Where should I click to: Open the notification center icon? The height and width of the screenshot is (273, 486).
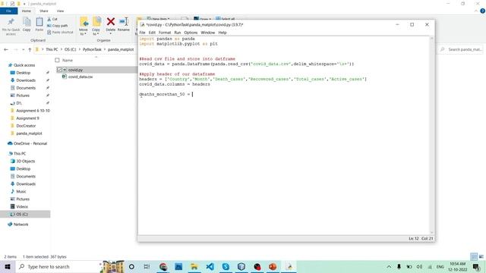tap(476, 266)
